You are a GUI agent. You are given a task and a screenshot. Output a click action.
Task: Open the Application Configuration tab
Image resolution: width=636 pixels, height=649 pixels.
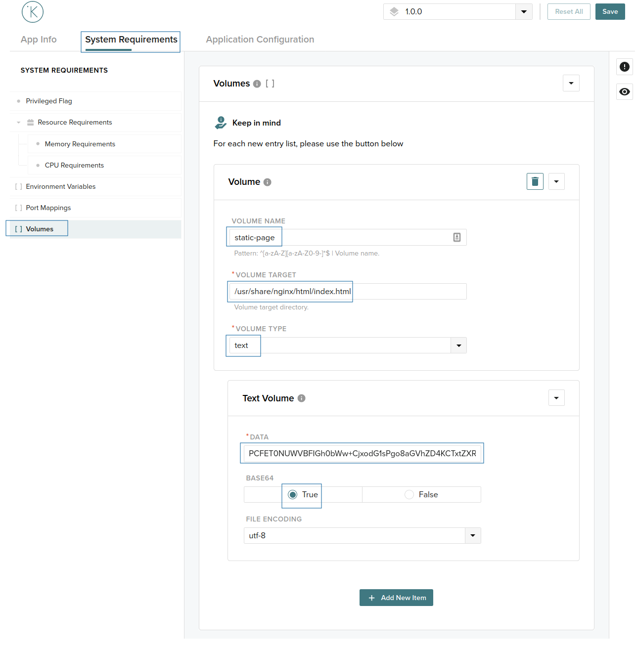pos(260,40)
